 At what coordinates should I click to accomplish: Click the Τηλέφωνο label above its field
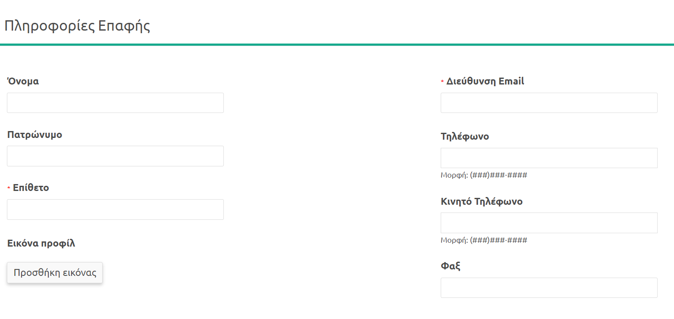464,136
